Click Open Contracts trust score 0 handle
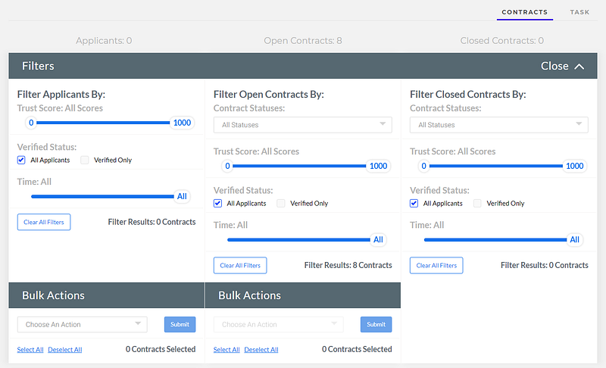This screenshot has height=368, width=606. point(228,166)
